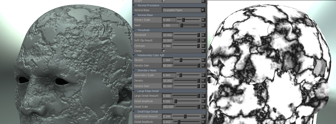Toggle the Clamp checkbox
This screenshot has height=124, width=336.
[164, 51]
